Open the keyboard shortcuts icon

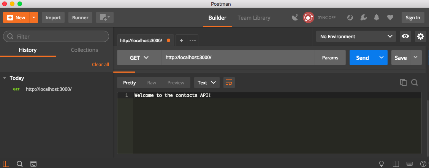pos(410,163)
